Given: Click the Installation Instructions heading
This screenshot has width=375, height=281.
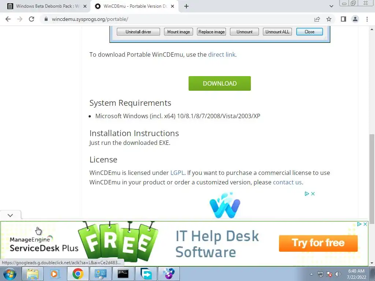Looking at the screenshot, I should [x=134, y=133].
